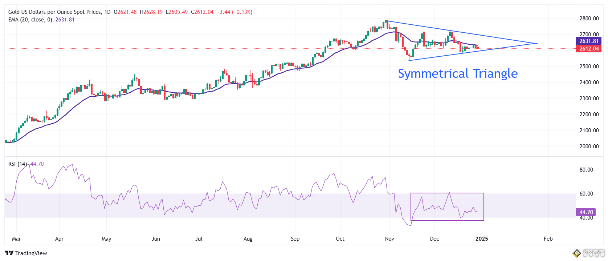608x261 pixels.
Task: Click the 1D timeframe label in header
Action: click(107, 12)
